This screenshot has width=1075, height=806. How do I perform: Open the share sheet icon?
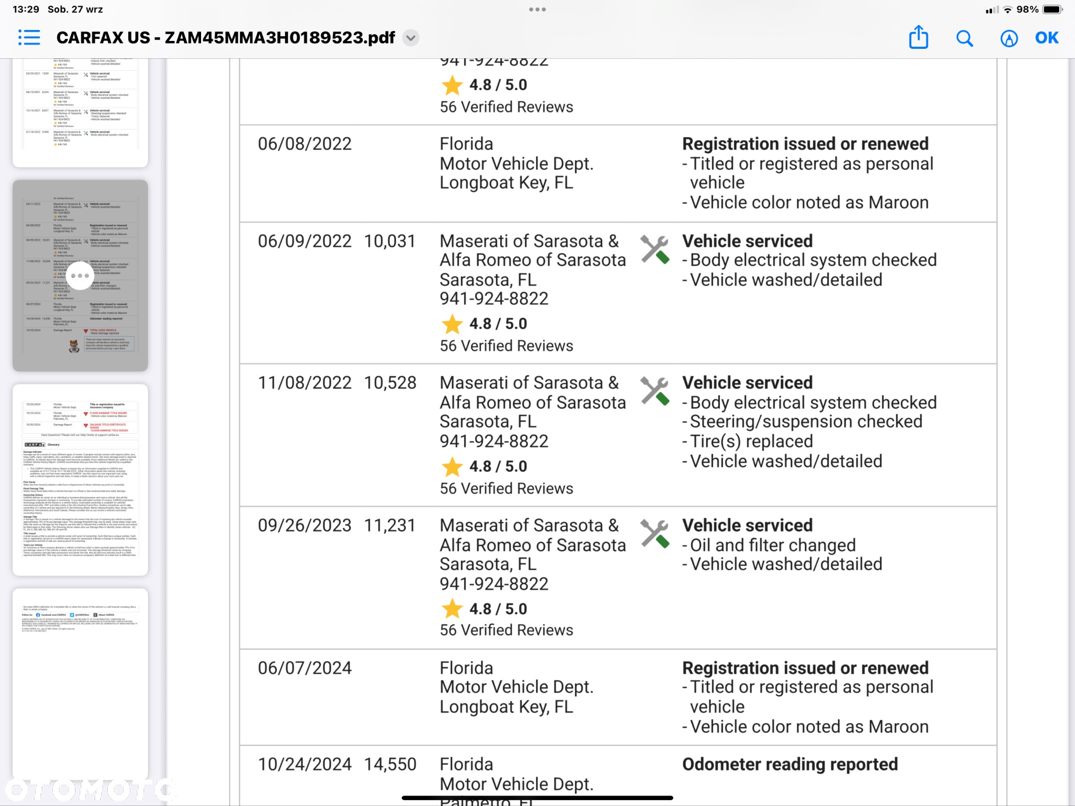click(919, 37)
